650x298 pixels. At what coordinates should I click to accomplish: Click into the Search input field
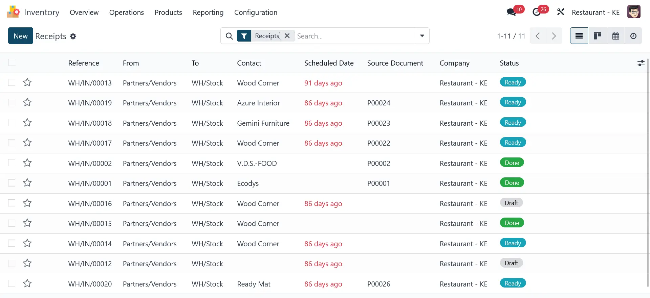(x=354, y=36)
